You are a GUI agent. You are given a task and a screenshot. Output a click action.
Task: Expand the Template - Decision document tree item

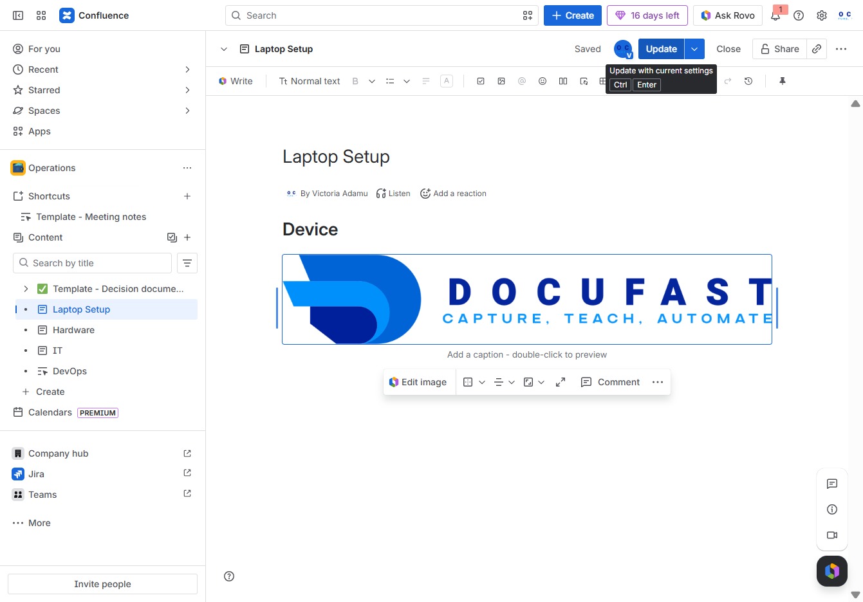(x=26, y=289)
